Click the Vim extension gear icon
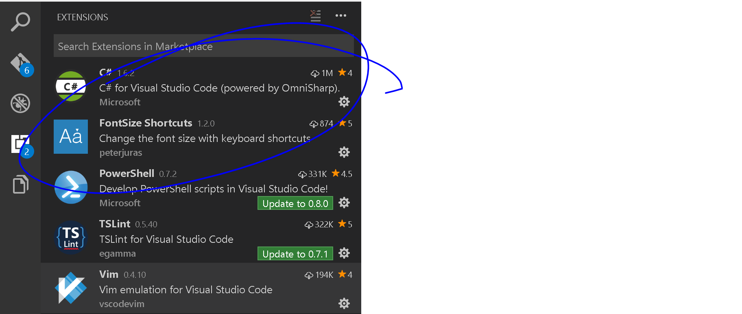 pos(344,303)
